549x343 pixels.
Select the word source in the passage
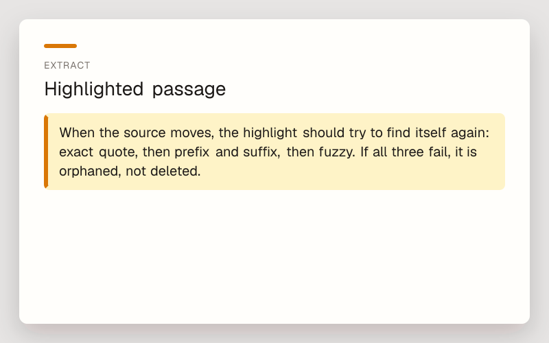[x=145, y=133]
